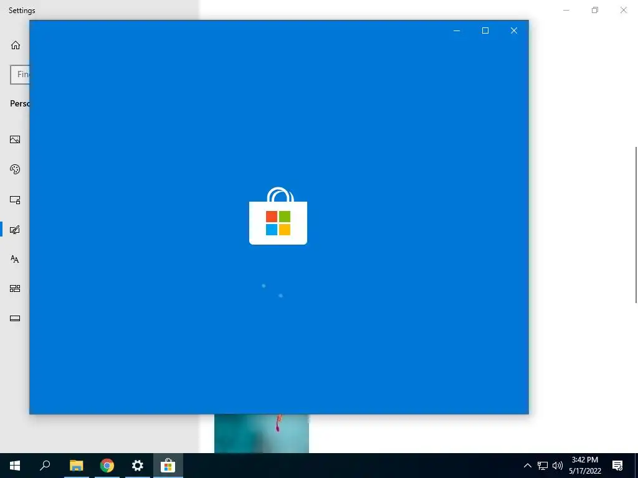Viewport: 638px width, 478px height.
Task: Select Colors palette icon in Settings sidebar
Action: click(x=15, y=169)
